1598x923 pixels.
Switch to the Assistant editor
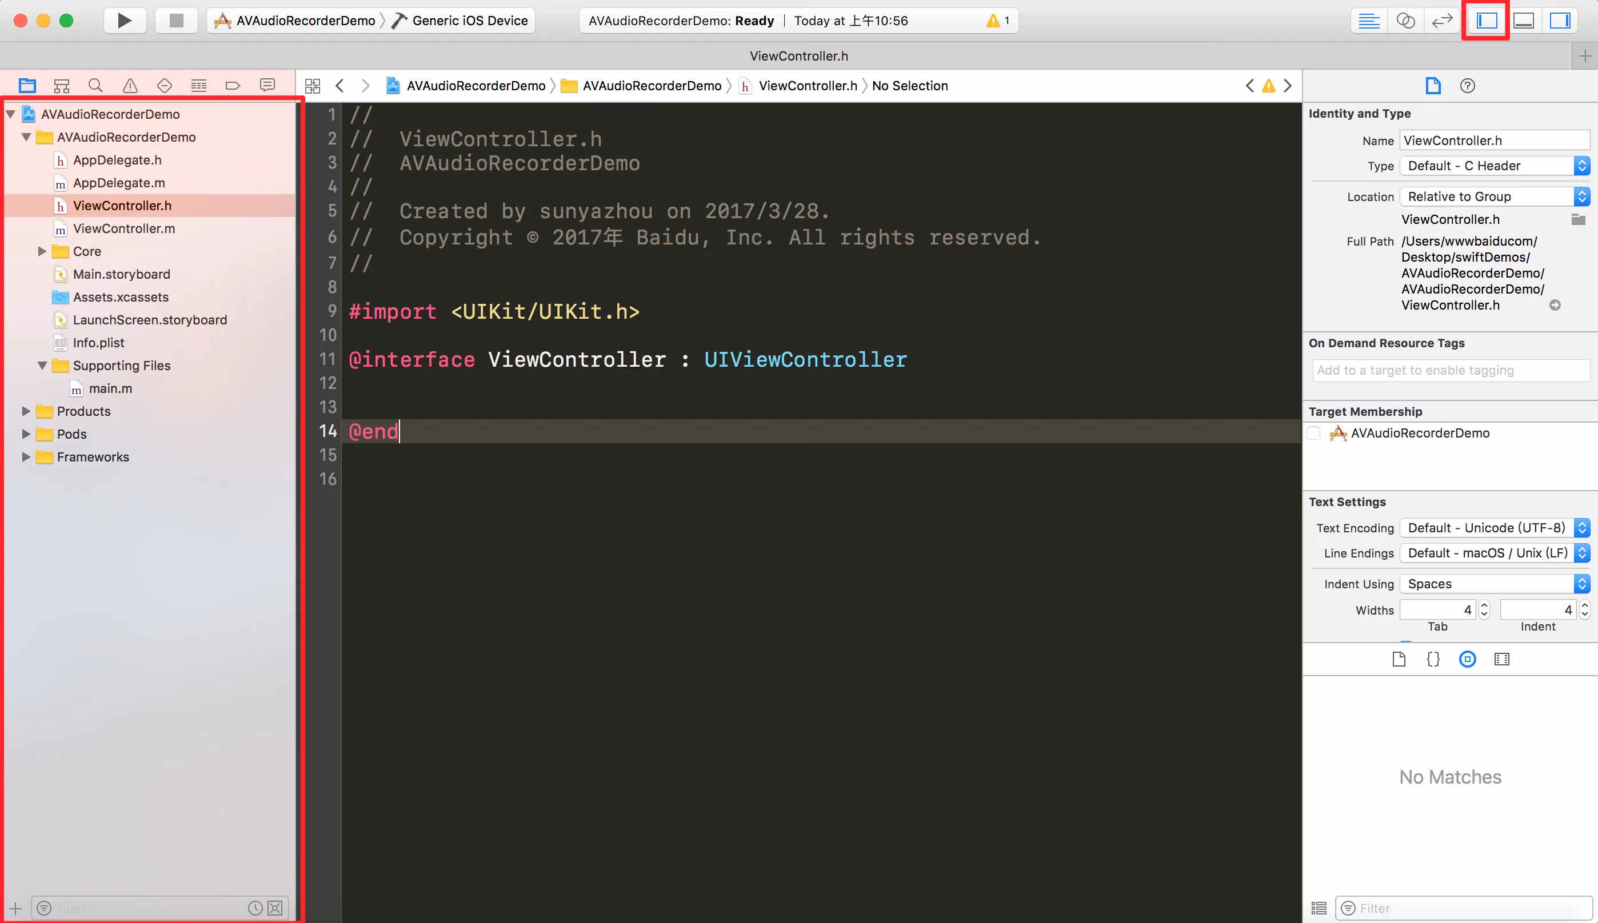(1405, 21)
